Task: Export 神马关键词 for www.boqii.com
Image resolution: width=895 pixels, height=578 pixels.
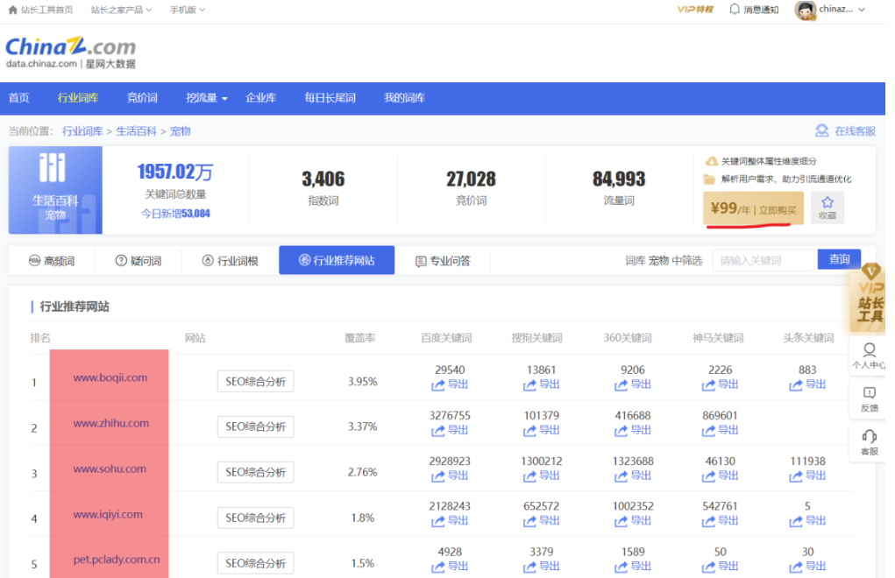Action: click(x=720, y=384)
